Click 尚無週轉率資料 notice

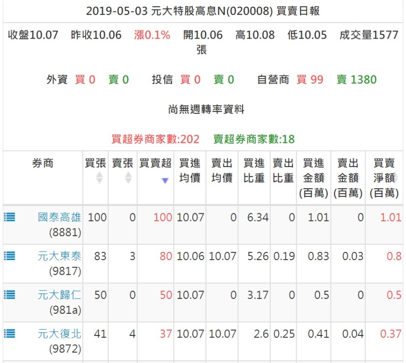[206, 110]
